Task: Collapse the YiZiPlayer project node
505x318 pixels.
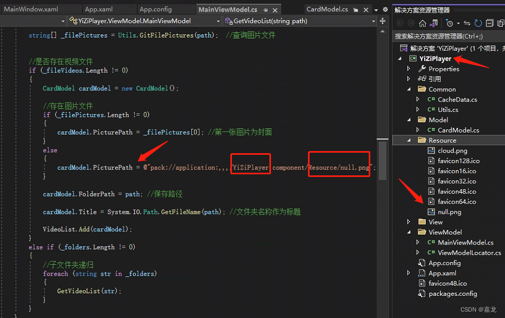Action: click(x=400, y=59)
